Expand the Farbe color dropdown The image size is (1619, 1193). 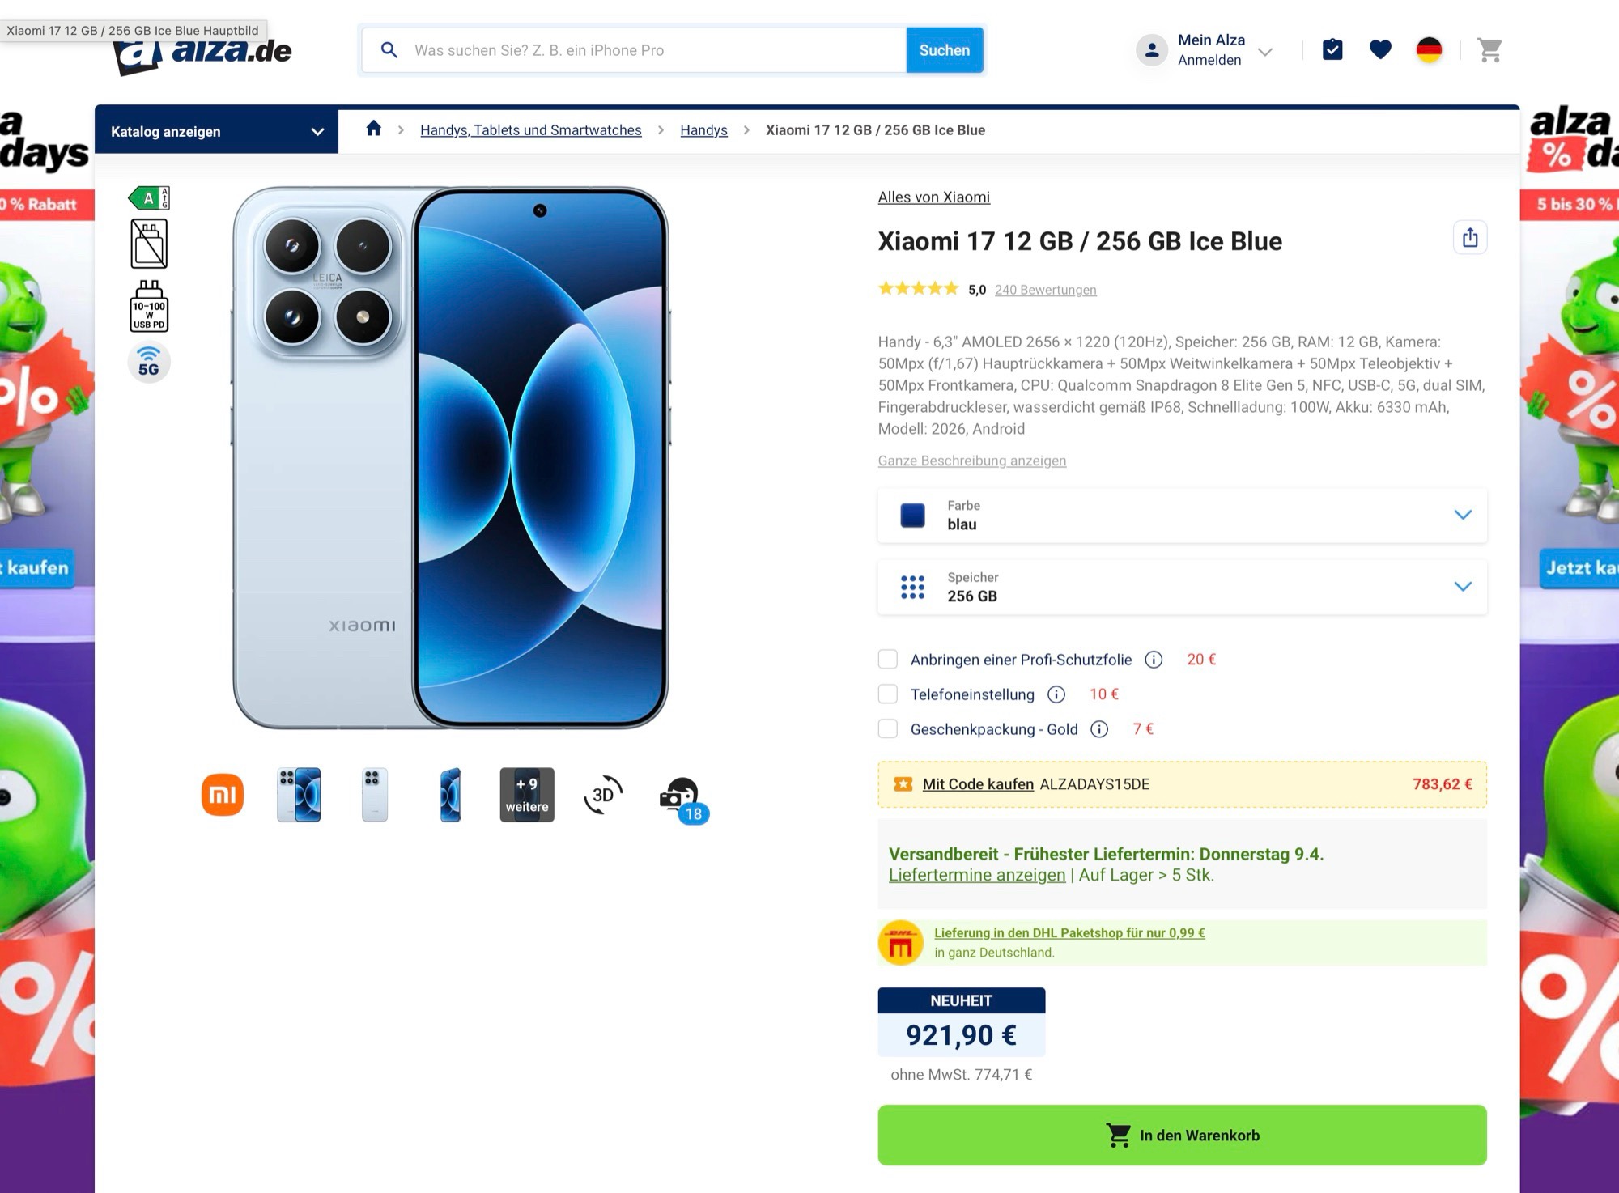click(1182, 515)
